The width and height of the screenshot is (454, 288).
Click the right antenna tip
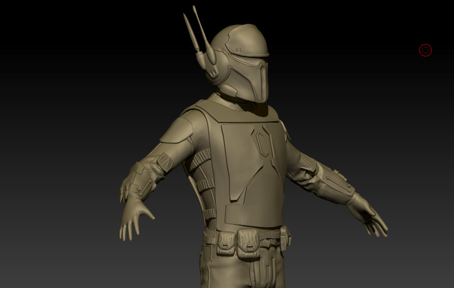coord(195,8)
